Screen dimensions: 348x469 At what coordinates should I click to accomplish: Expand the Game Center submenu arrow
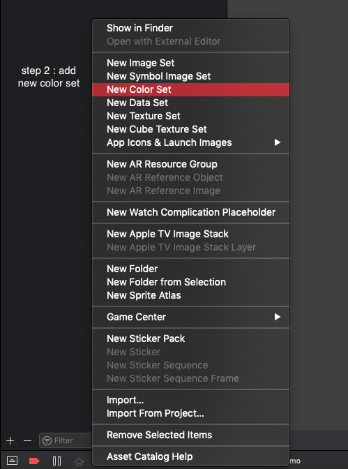point(278,317)
